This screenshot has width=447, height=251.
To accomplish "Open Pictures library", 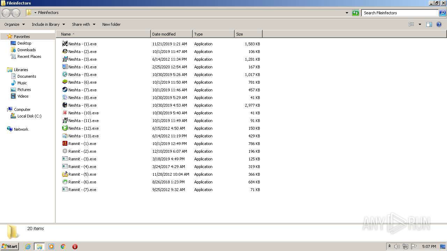I will pos(24,90).
